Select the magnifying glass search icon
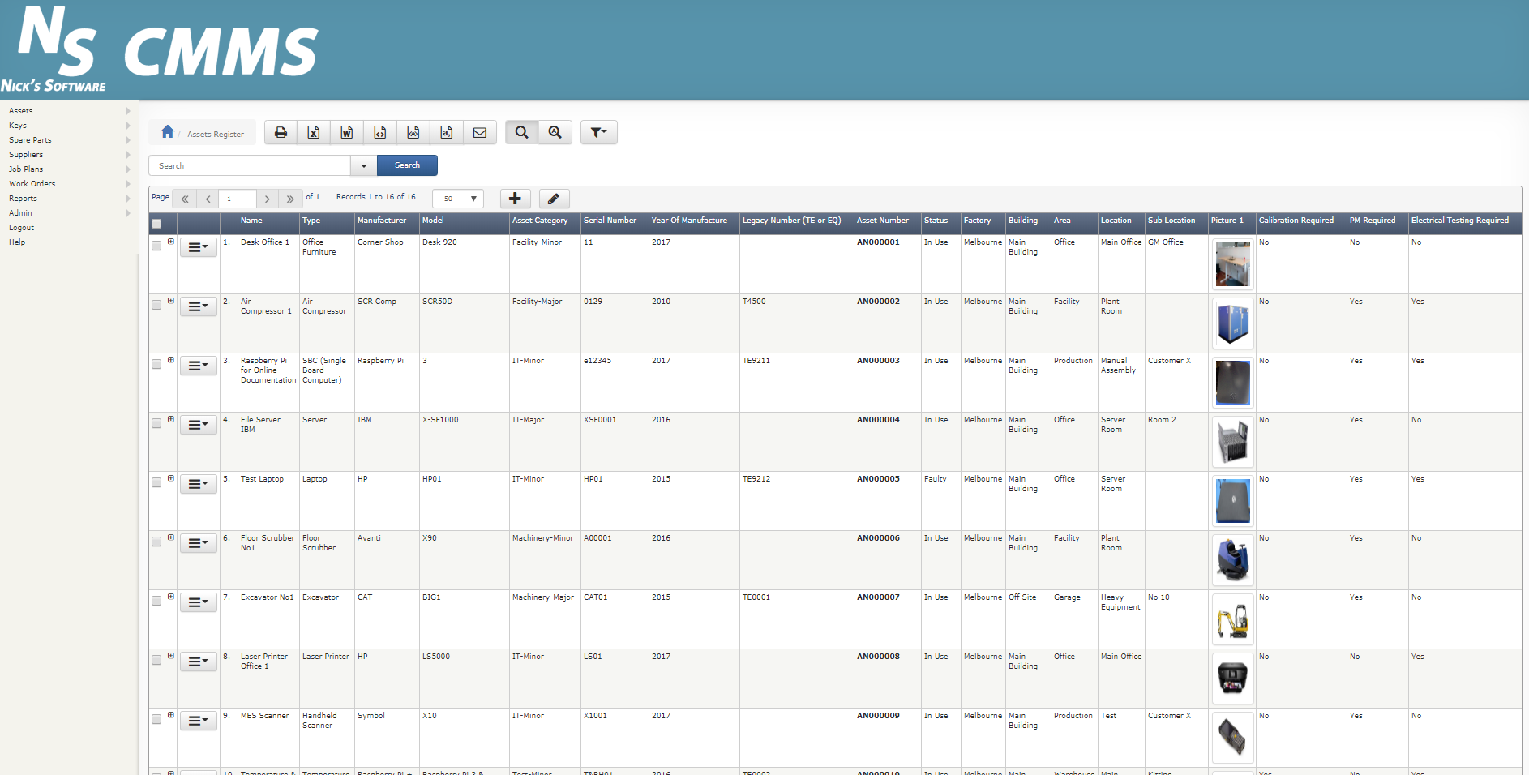Image resolution: width=1529 pixels, height=775 pixels. [521, 132]
